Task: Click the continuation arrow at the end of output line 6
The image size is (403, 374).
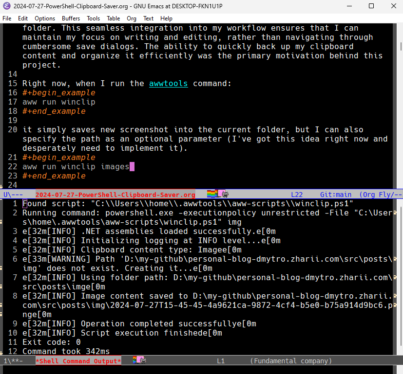Action: (400, 259)
